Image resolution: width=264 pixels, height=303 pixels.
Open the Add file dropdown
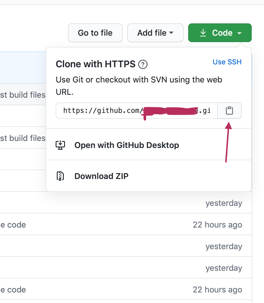[155, 33]
